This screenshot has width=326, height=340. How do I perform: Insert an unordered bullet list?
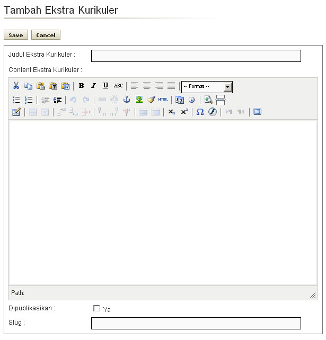[x=16, y=100]
